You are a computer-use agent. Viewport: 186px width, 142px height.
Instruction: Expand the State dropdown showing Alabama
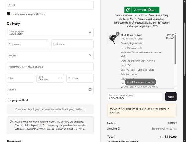pos(50,78)
